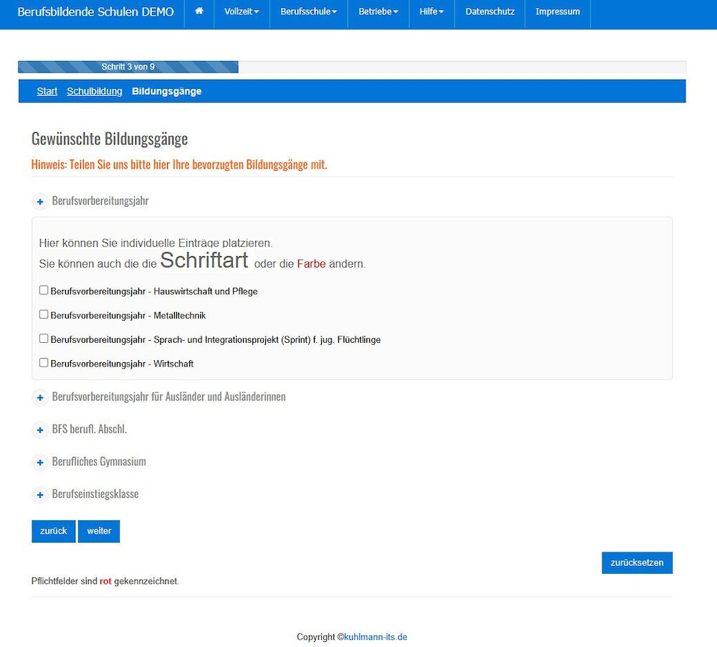Screen dimensions: 717x647
Task: Navigate to Schulbildung breadcrumb step
Action: 95,92
